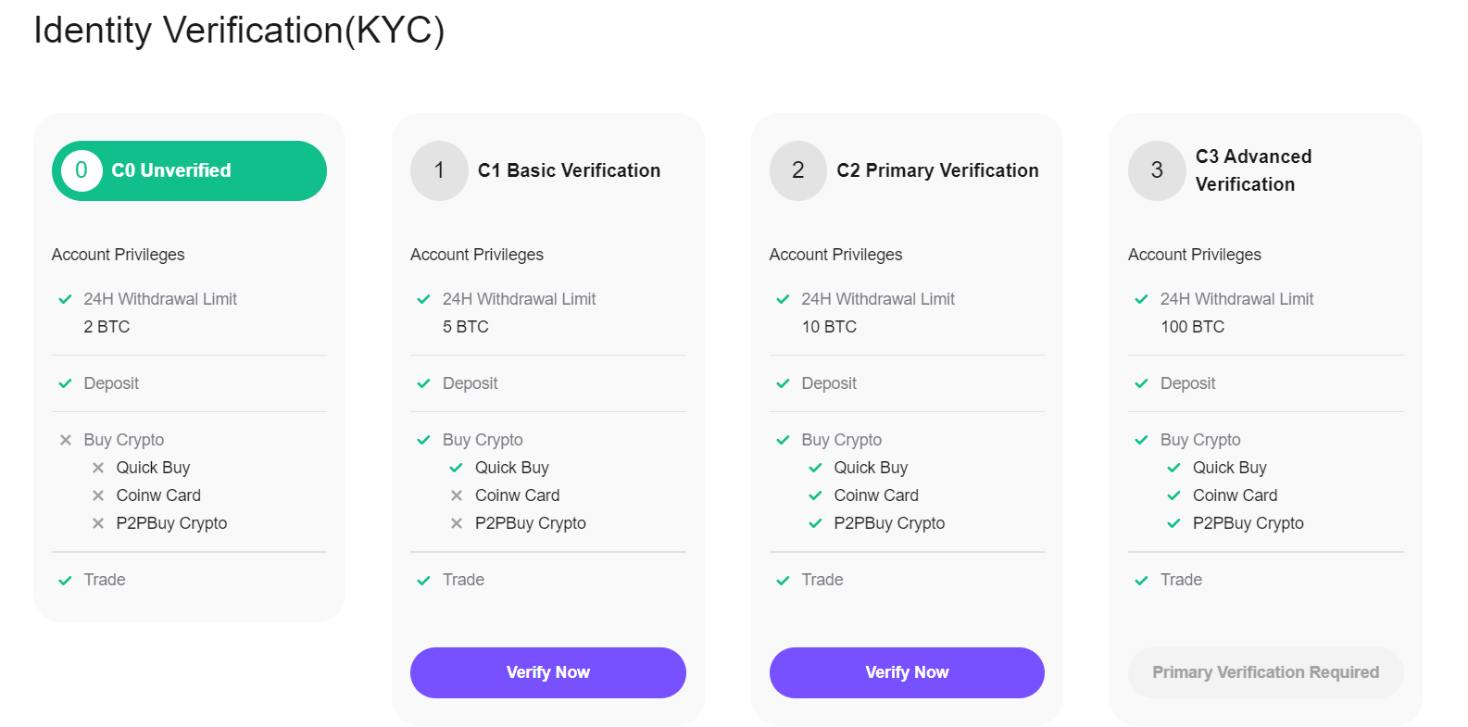Click the Identity Verification(KYC) page title
Image resolution: width=1468 pixels, height=727 pixels.
(239, 31)
